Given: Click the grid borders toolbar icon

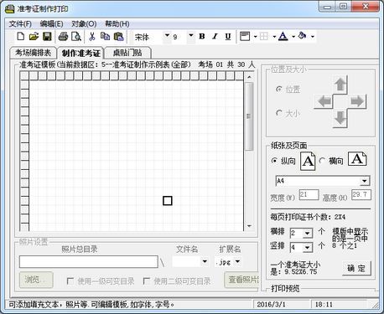Looking at the screenshot, I should [264, 36].
